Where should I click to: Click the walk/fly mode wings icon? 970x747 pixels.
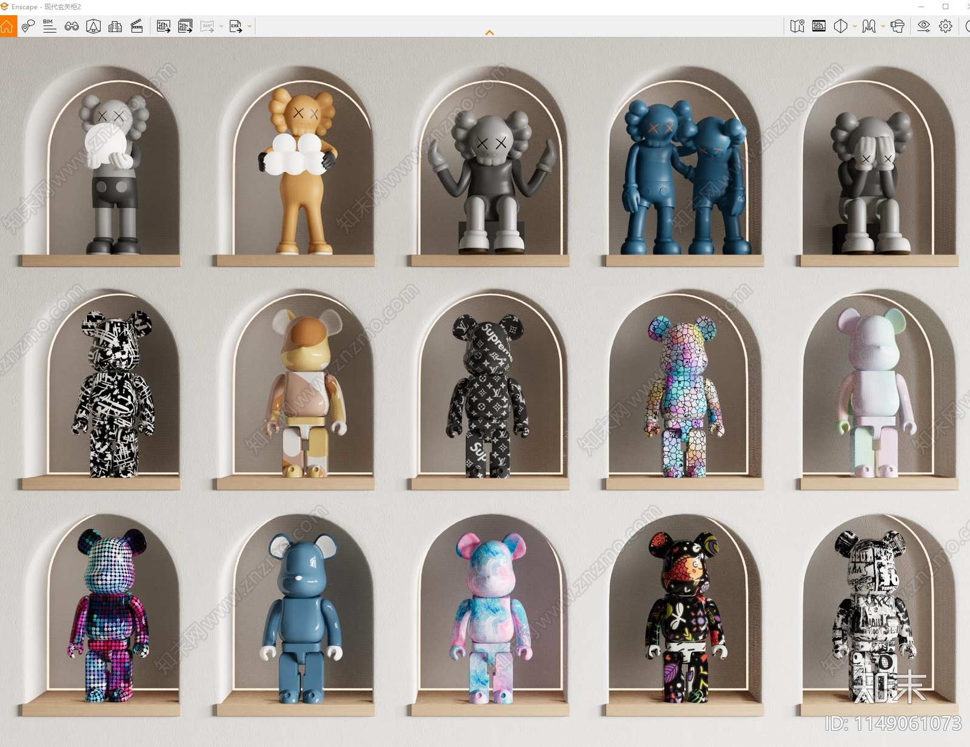tap(869, 26)
